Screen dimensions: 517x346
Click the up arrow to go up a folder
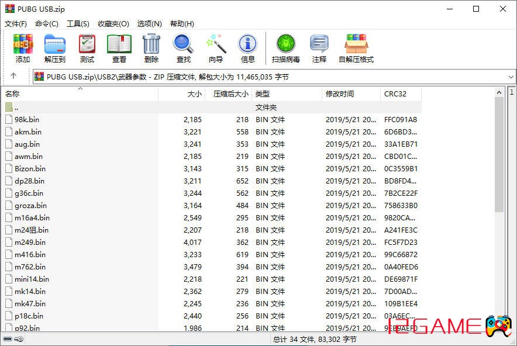coord(13,76)
